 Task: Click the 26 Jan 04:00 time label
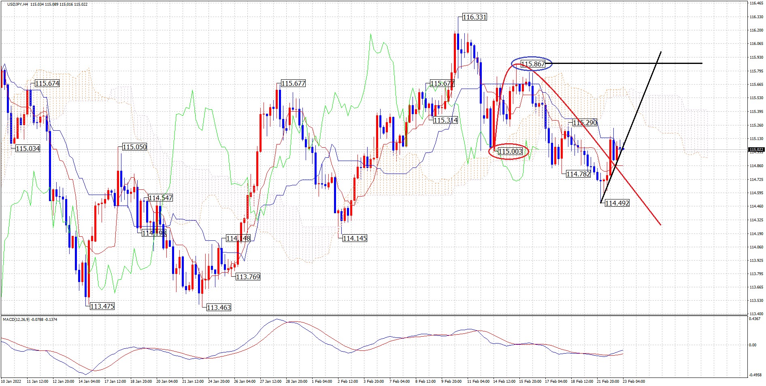click(x=245, y=382)
